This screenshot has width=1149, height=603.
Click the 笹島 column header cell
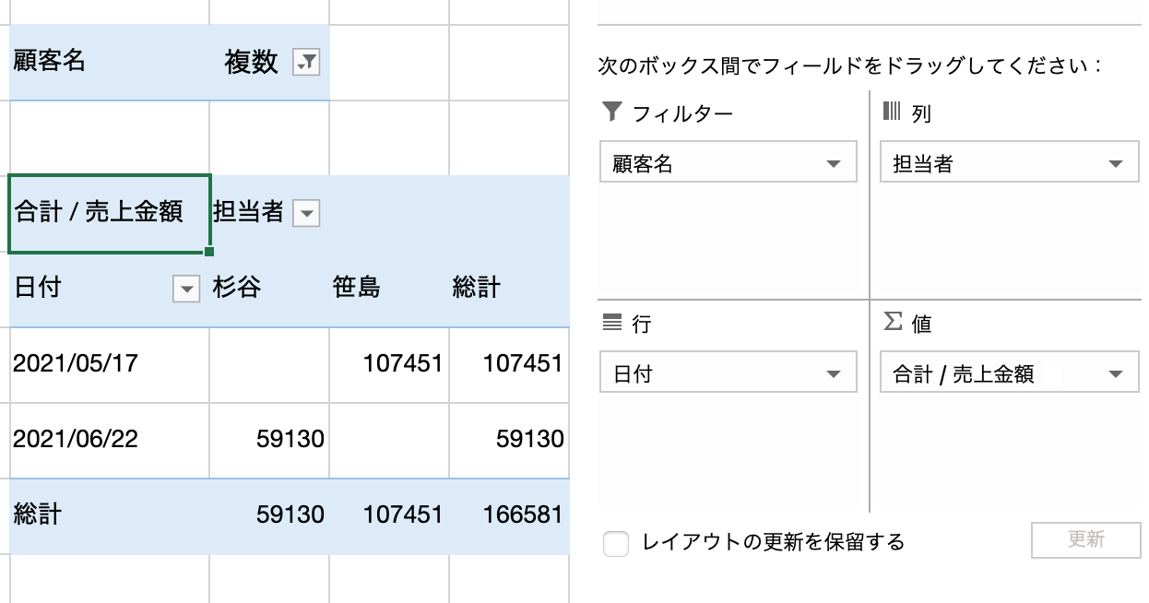389,289
